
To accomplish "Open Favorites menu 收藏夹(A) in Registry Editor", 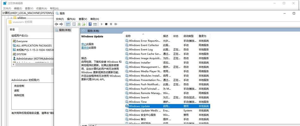I will coord(42,9).
